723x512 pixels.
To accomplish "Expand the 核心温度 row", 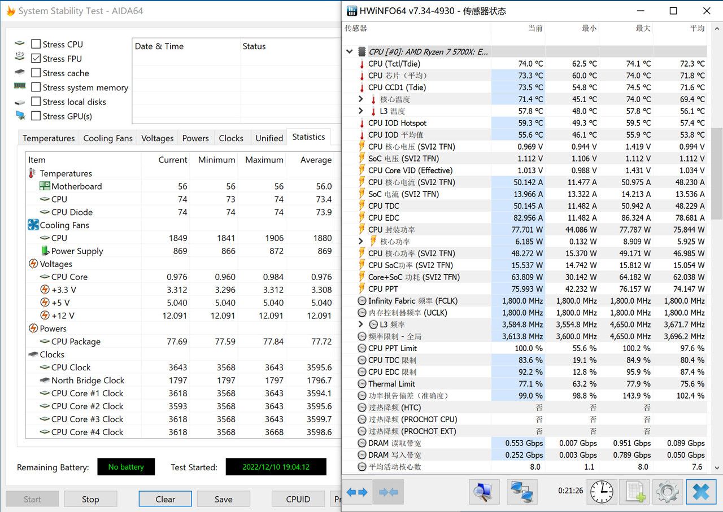I will pyautogui.click(x=361, y=99).
